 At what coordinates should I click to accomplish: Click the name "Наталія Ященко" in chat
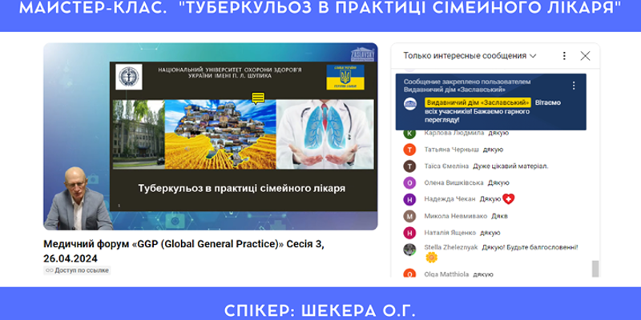coord(450,233)
